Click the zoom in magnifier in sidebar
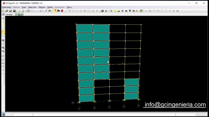Screen dimensions: 209x117 3,48
